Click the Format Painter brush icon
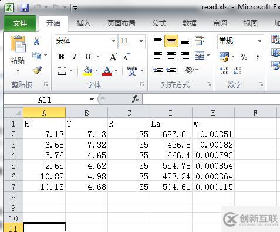280x232 pixels. [37, 70]
